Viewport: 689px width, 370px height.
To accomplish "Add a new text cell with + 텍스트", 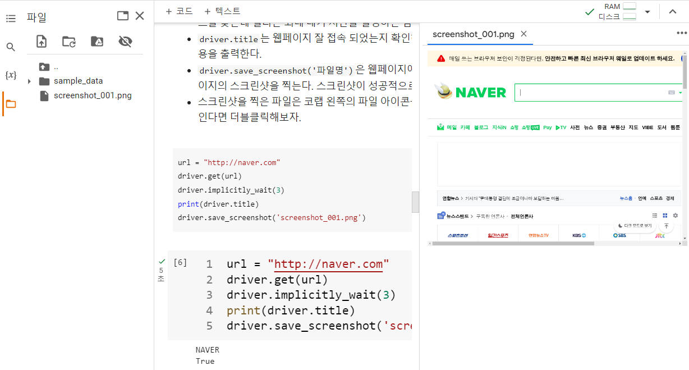I will point(222,11).
